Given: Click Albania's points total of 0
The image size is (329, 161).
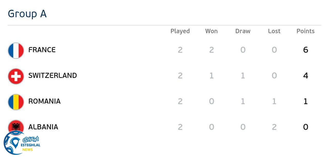Looking at the screenshot, I should (x=305, y=127).
